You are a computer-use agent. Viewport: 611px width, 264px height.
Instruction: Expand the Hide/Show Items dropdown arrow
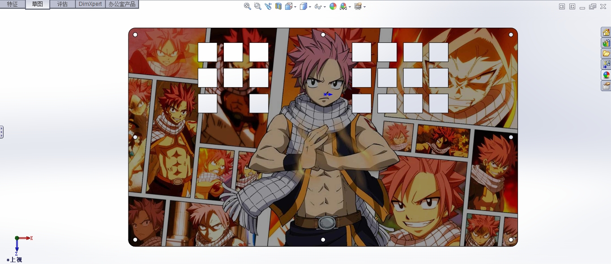point(325,7)
